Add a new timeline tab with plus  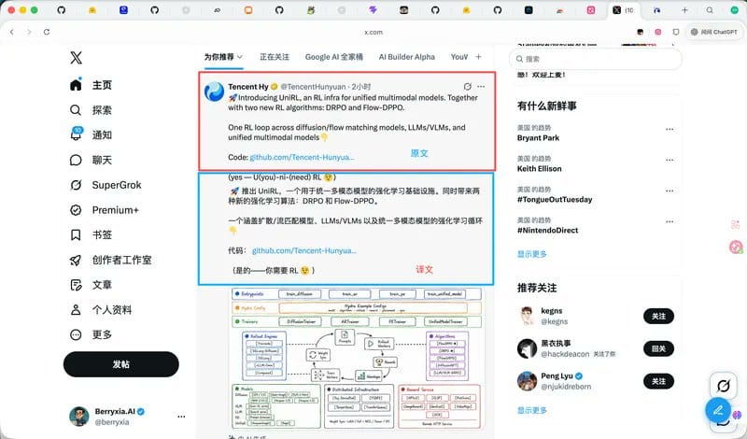478,57
